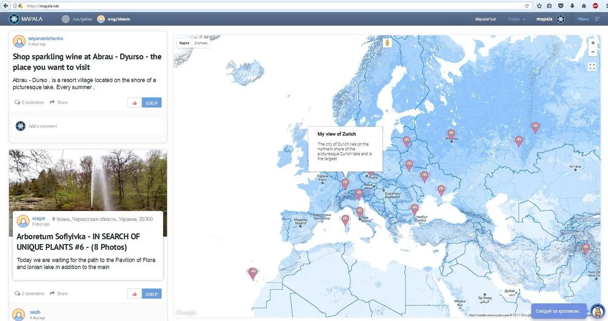Click olegst's avatar icon
Image resolution: width=608 pixels, height=321 pixels.
(x=23, y=221)
